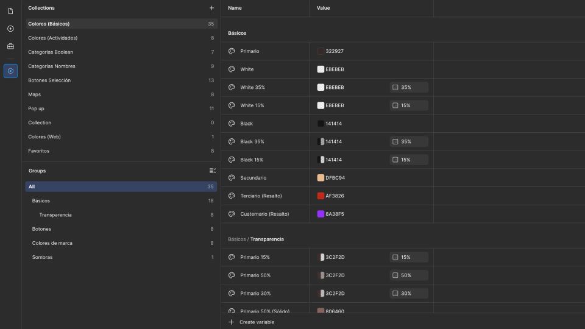Click the palette icon next to Primario 50%
Viewport: 585px width, 329px height.
pyautogui.click(x=232, y=275)
